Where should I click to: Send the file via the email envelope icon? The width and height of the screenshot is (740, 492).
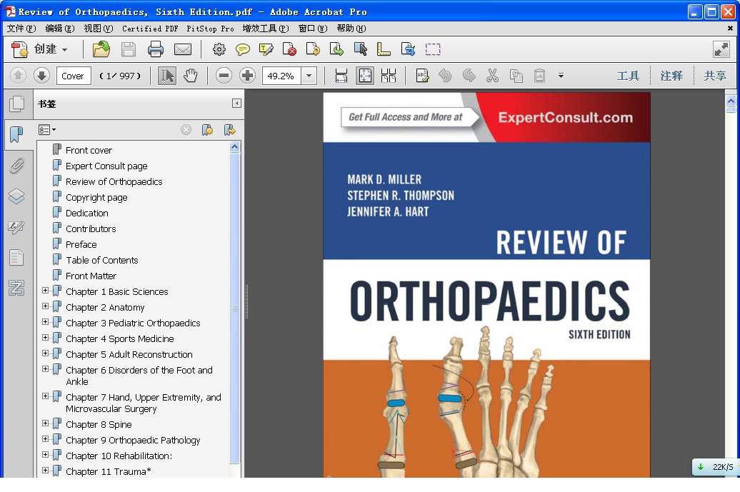(x=183, y=49)
